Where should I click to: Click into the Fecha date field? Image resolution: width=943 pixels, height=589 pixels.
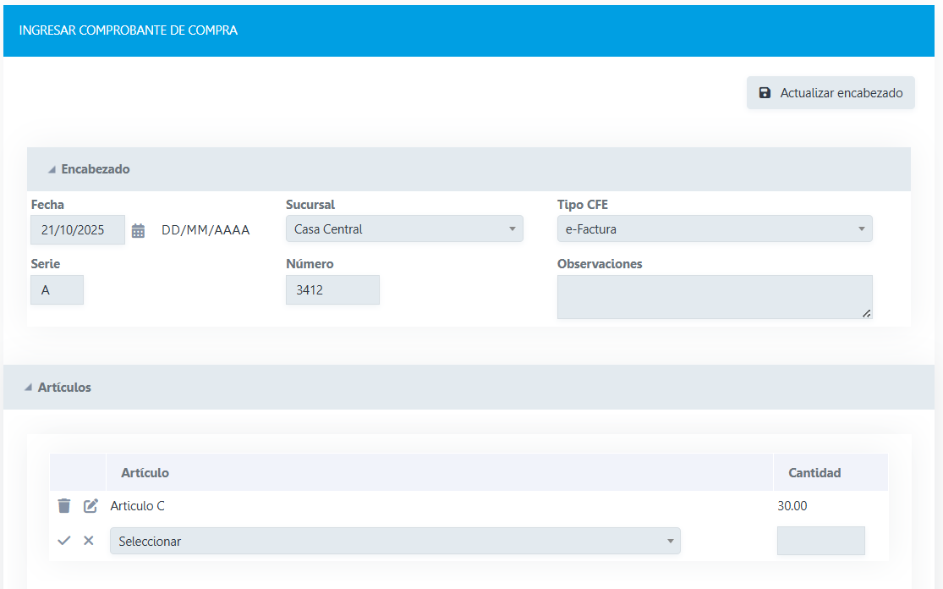(78, 229)
